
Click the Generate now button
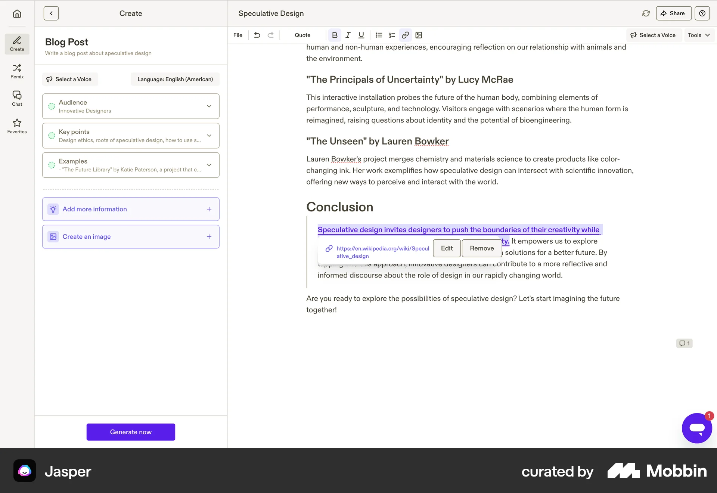point(131,432)
